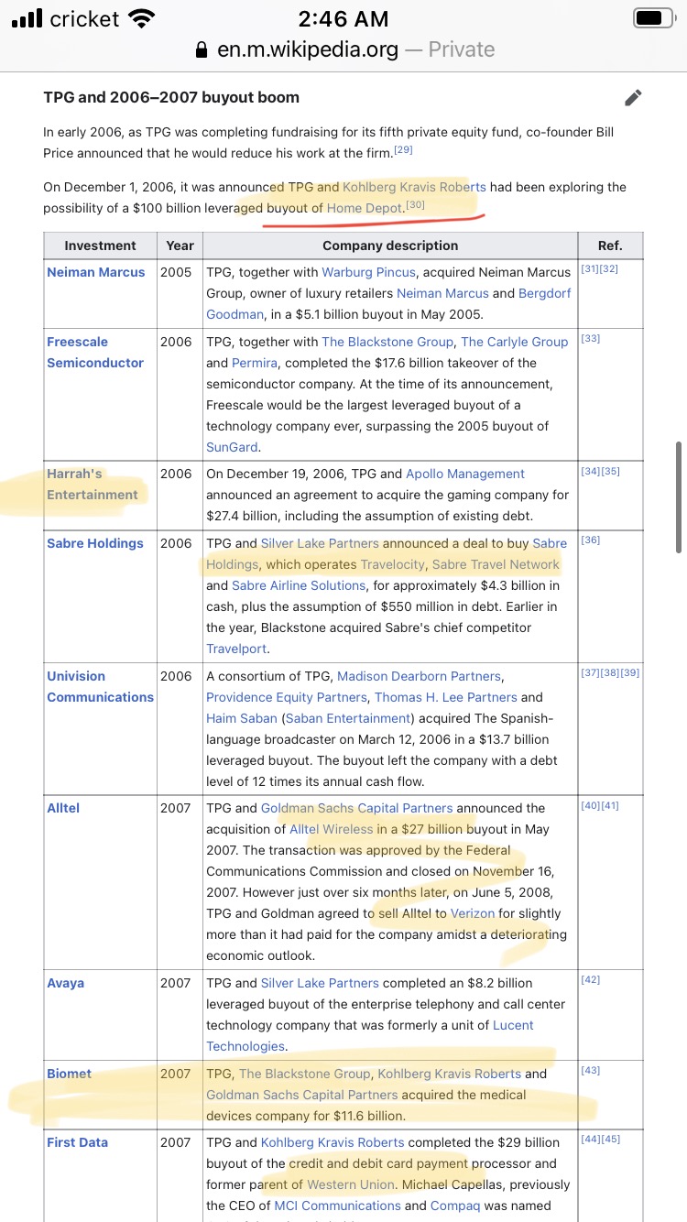Image resolution: width=687 pixels, height=1222 pixels.
Task: Open Neiman Marcus investment link
Action: click(96, 272)
